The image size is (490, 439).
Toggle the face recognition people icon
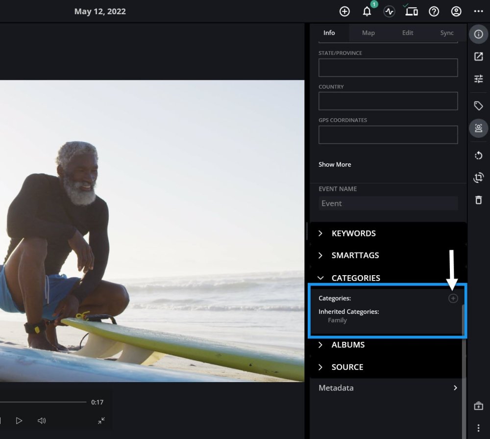tap(479, 128)
